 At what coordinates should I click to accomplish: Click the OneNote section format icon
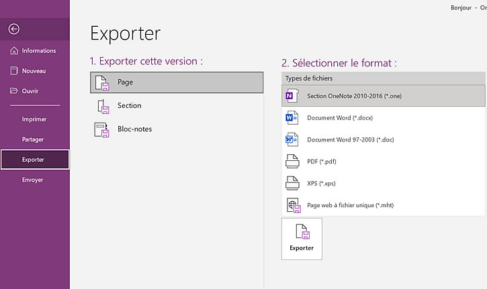pyautogui.click(x=292, y=96)
